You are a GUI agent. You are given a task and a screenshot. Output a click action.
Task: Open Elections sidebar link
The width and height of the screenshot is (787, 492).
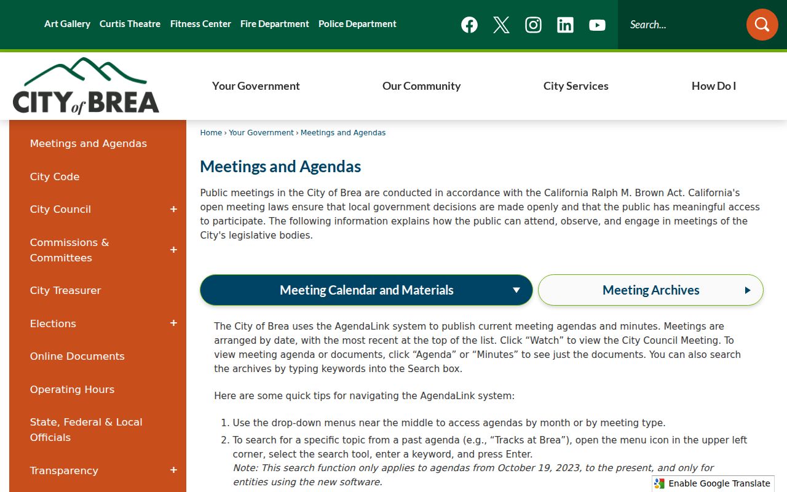click(53, 323)
